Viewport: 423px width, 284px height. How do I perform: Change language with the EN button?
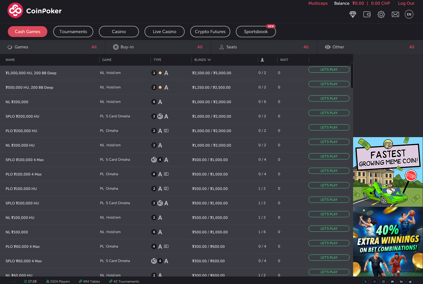point(409,14)
